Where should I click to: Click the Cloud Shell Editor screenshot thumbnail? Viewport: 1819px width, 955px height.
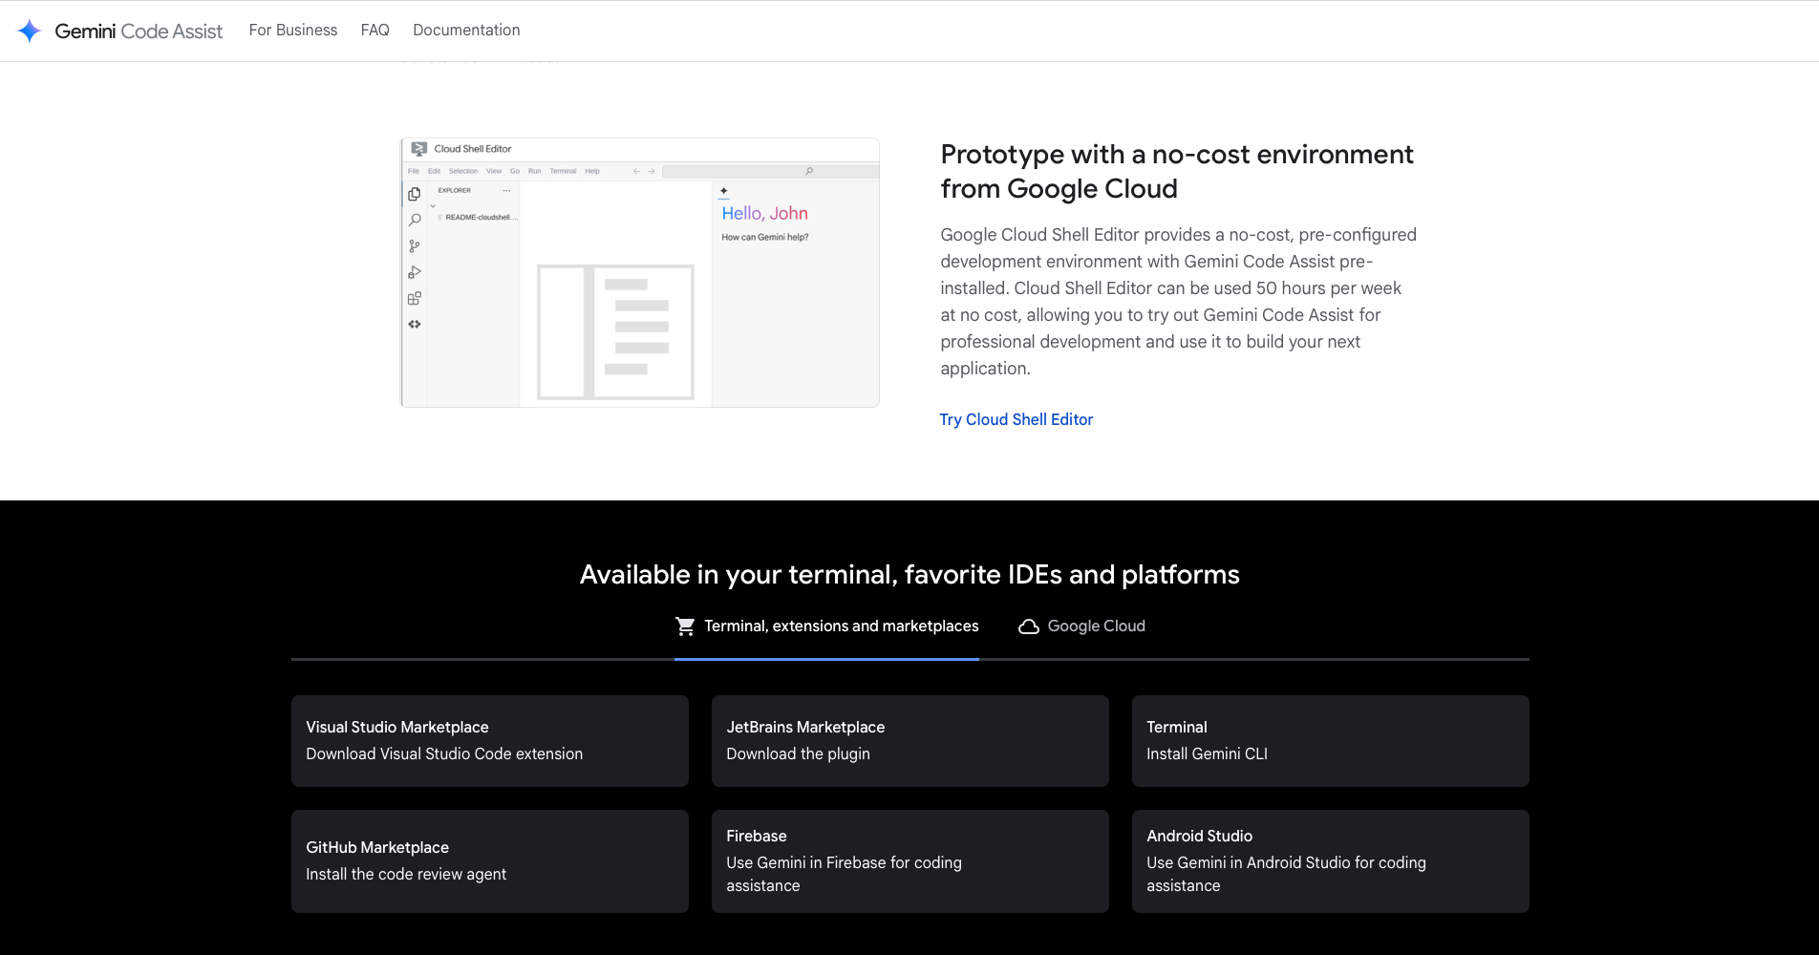pos(640,272)
